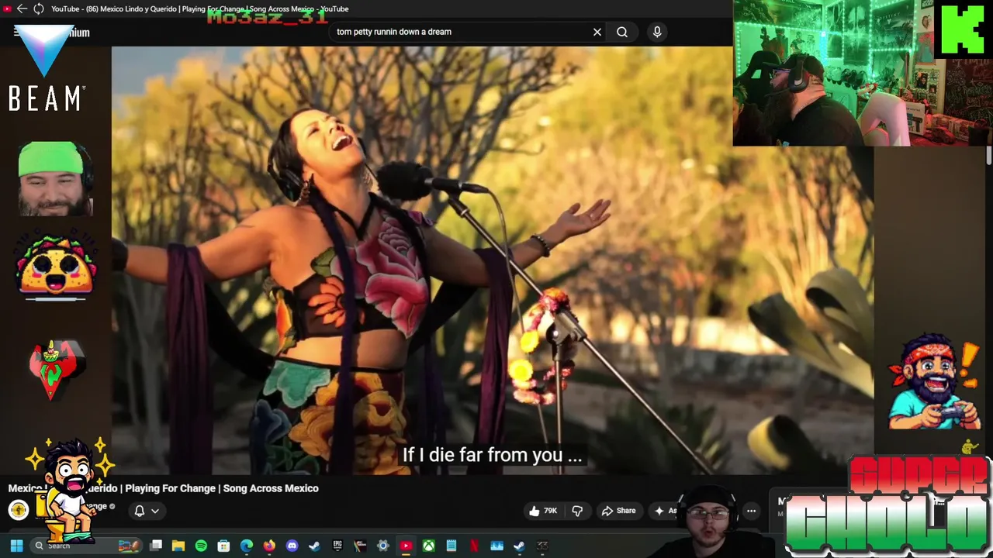Open the channel avatar next to the video title

(19, 510)
